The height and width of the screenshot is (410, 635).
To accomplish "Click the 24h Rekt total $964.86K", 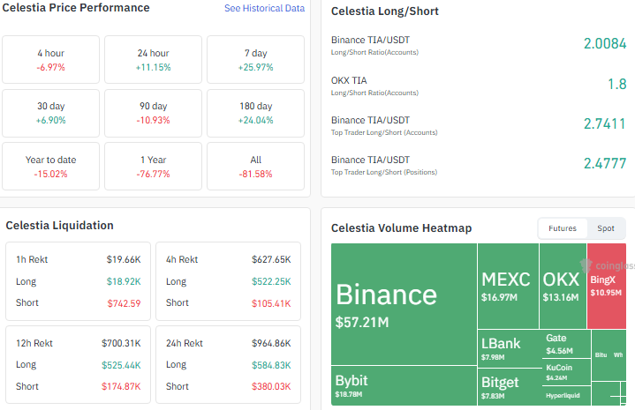I will click(x=271, y=343).
